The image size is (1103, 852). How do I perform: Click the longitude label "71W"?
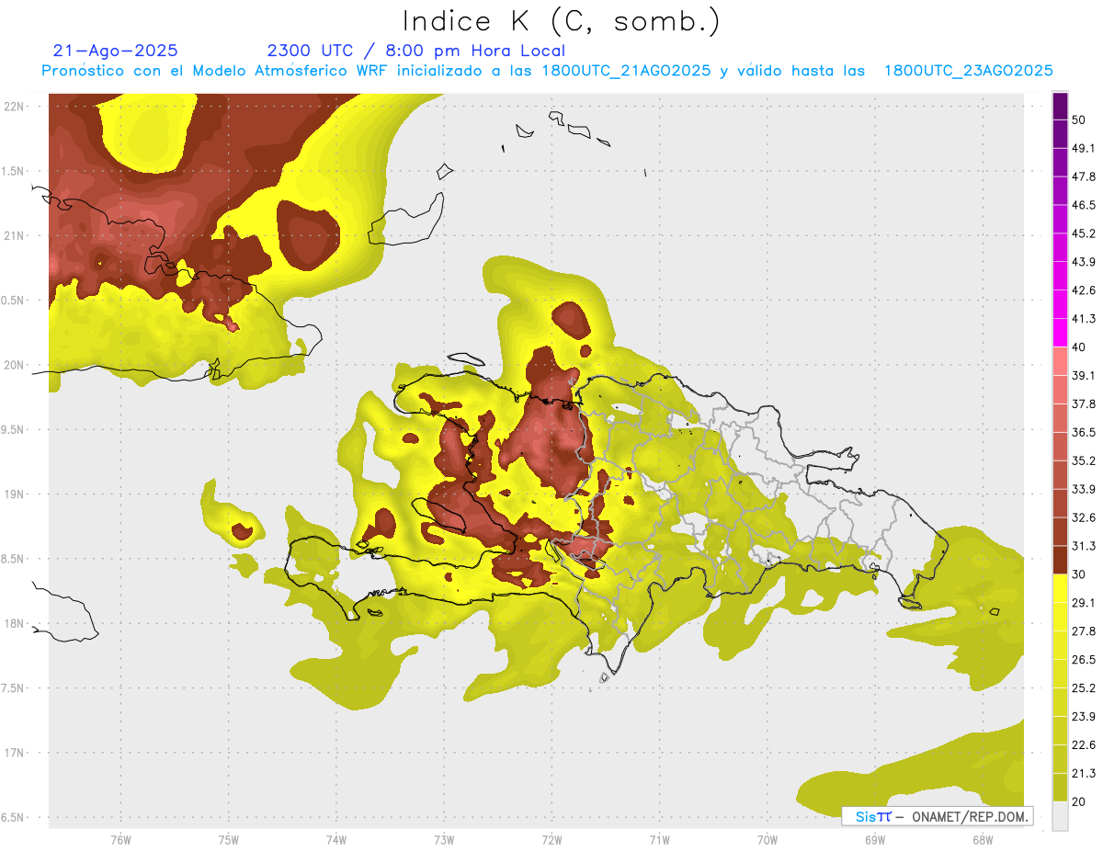tap(659, 840)
